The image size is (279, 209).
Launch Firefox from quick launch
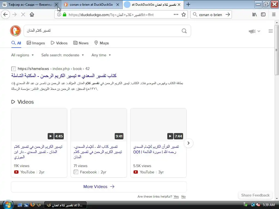click(32, 205)
